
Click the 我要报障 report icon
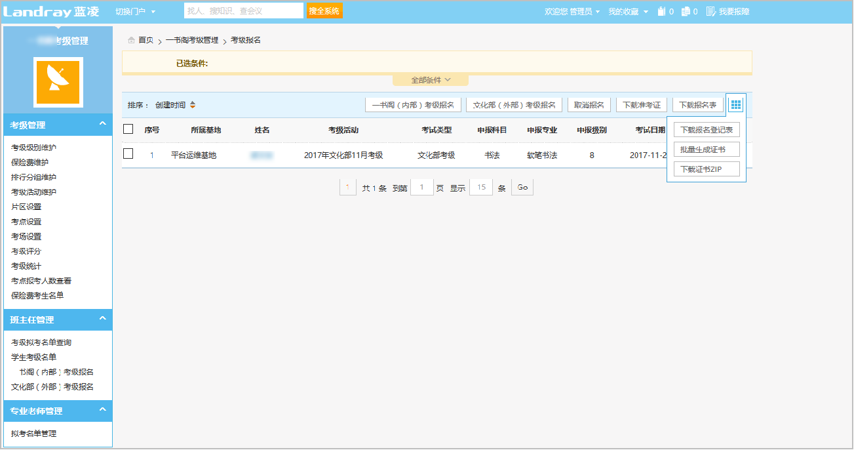pos(710,11)
